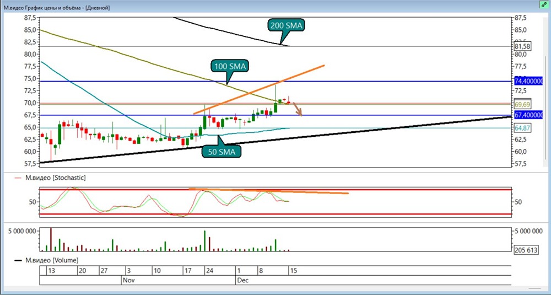Click the tallest dark red volume bar

pos(51,239)
